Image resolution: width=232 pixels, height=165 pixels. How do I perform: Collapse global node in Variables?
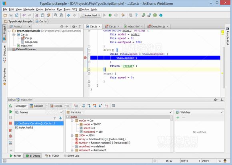[68, 117]
